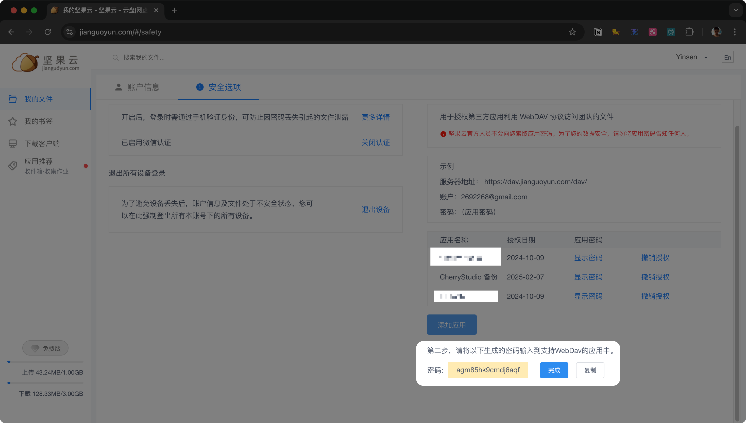This screenshot has width=746, height=423.
Task: Open the three-dot Chrome menu
Action: pos(735,32)
